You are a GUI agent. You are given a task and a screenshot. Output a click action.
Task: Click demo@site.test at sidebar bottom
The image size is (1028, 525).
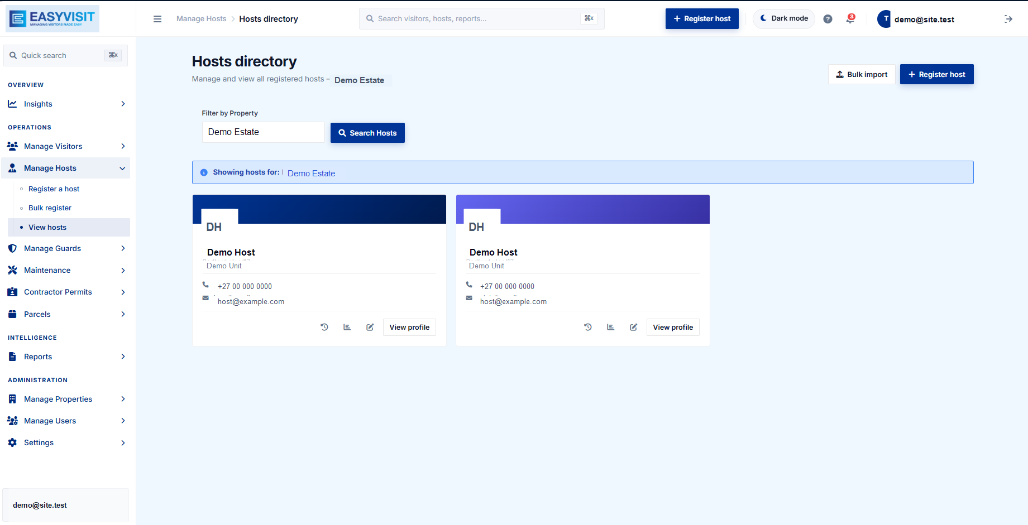(x=40, y=505)
